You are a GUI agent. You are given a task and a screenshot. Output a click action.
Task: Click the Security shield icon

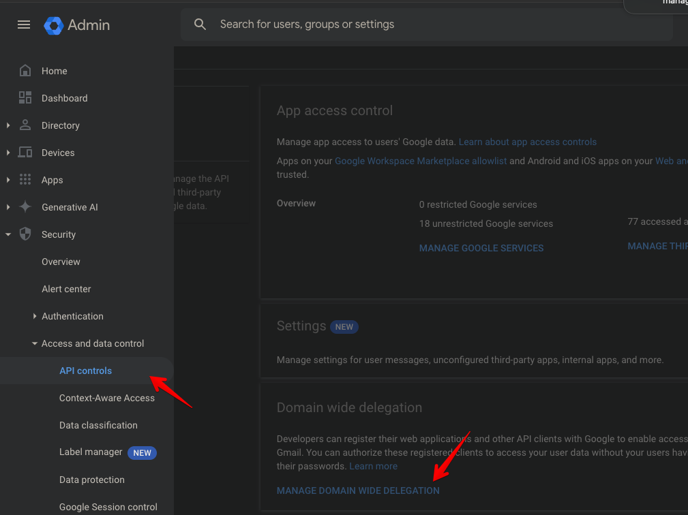(x=25, y=234)
